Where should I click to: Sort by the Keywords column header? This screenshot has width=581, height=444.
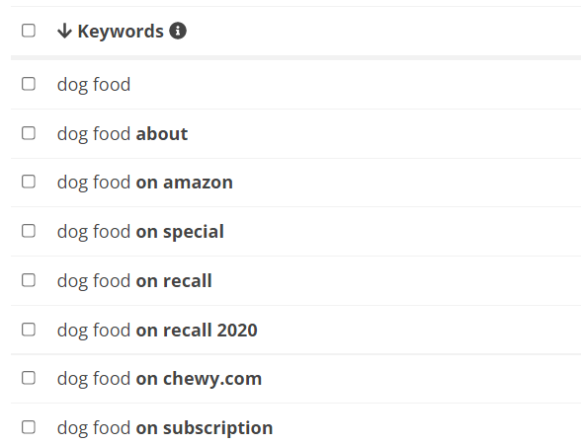(121, 32)
